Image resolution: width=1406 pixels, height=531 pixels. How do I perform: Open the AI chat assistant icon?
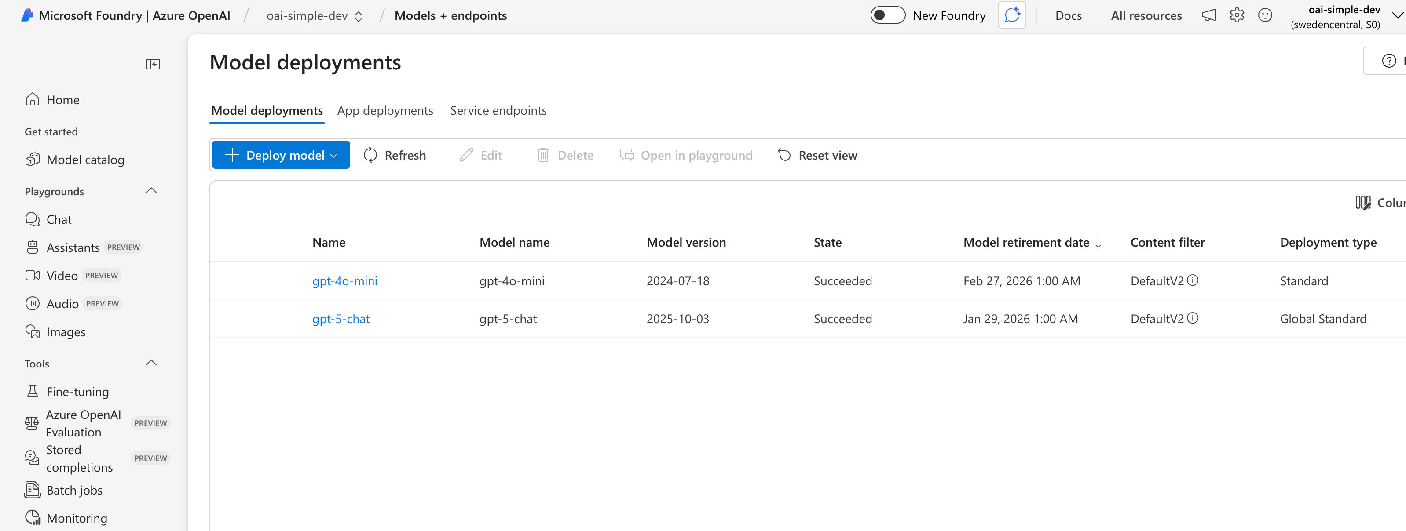pyautogui.click(x=1011, y=15)
